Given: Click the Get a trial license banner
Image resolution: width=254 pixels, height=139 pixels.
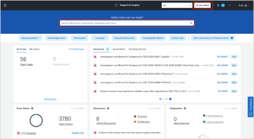Looking at the screenshot, I should (213, 38).
